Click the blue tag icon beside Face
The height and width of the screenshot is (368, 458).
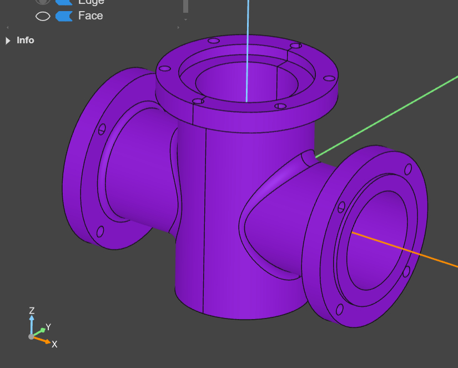pos(64,16)
